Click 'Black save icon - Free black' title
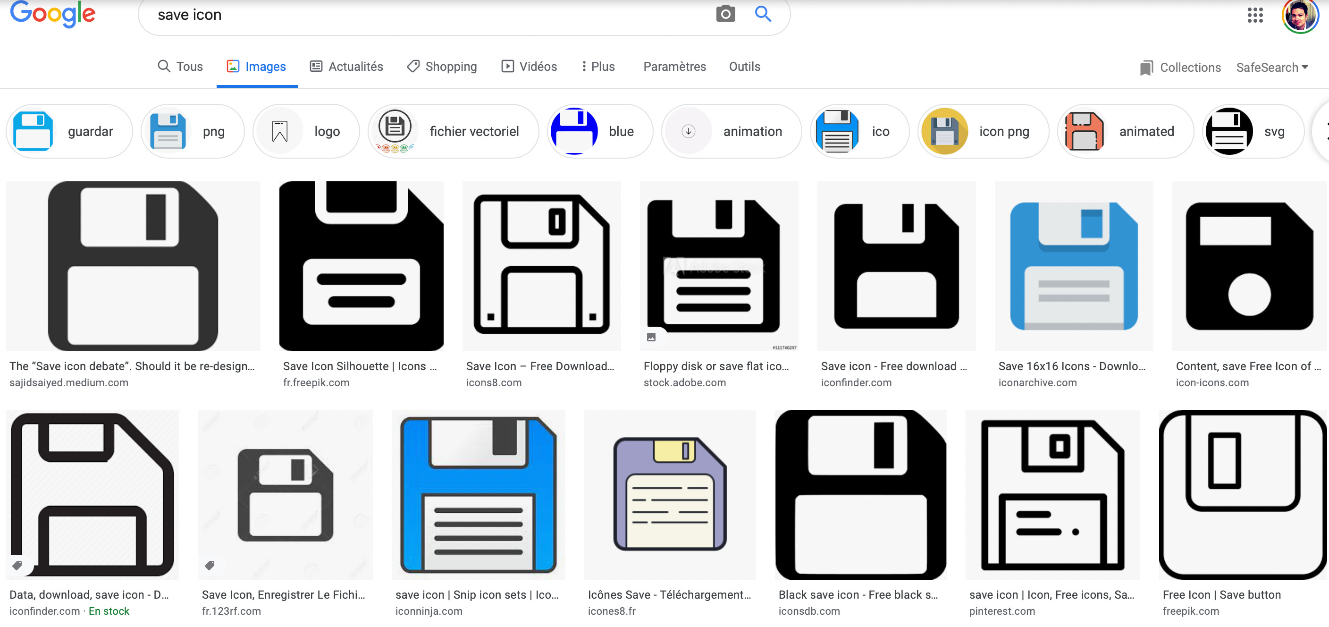The width and height of the screenshot is (1329, 627). 858,594
